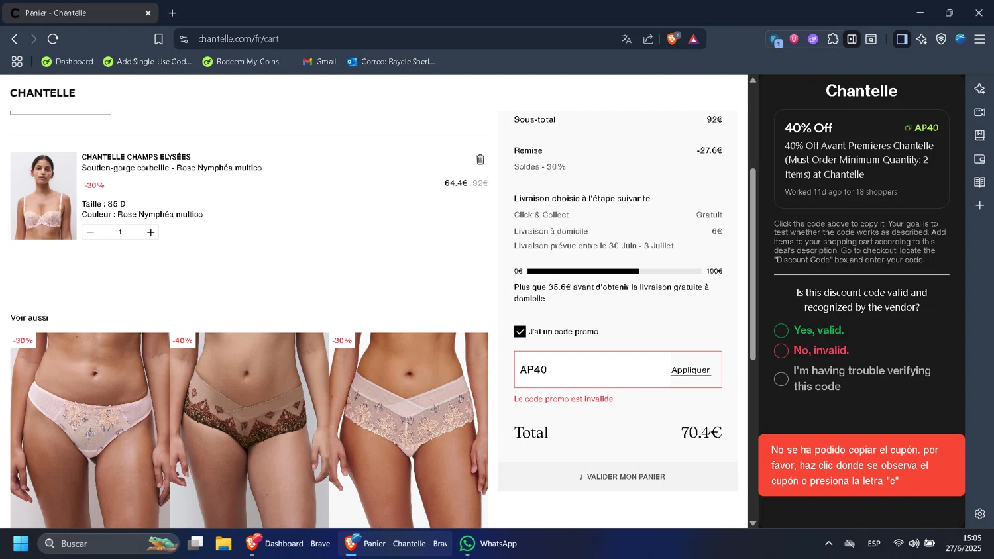
Task: Close the Panier - Chantelle tab
Action: (148, 13)
